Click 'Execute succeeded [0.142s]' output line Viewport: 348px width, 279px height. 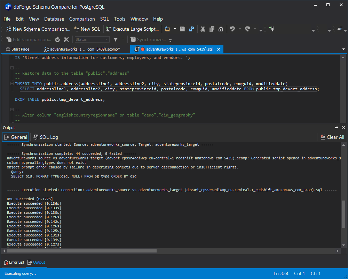(34, 221)
